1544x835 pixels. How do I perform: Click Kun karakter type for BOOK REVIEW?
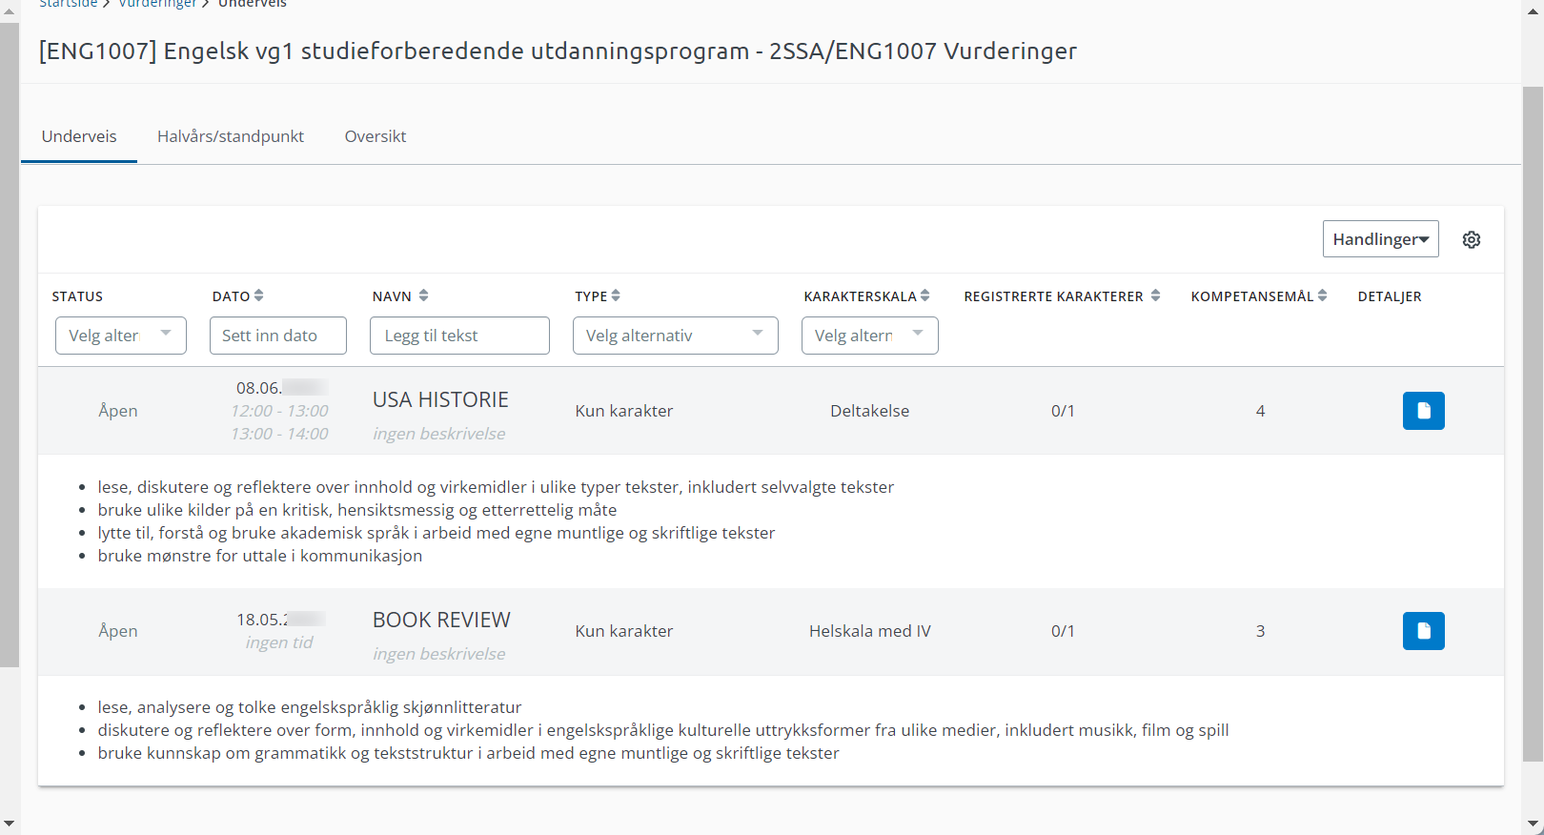[624, 631]
